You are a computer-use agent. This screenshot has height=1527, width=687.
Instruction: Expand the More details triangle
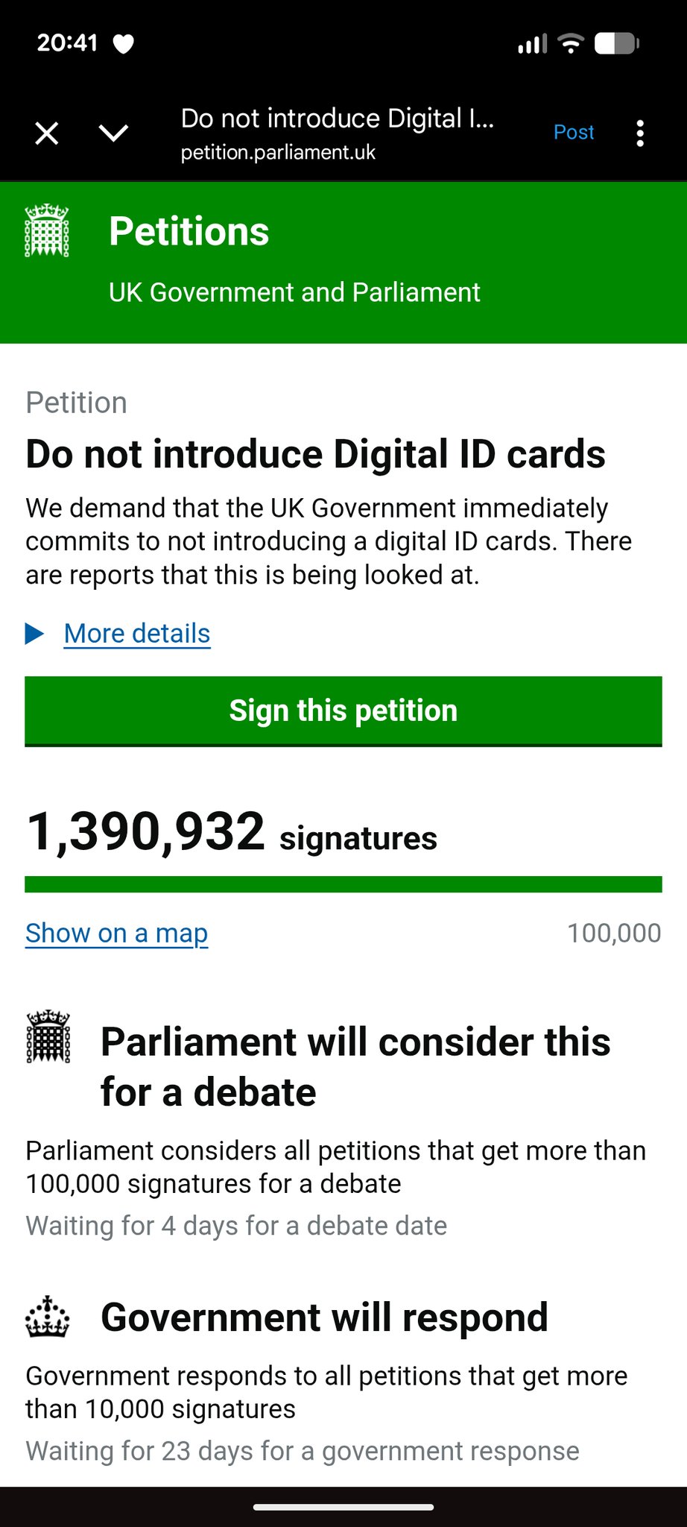coord(34,634)
